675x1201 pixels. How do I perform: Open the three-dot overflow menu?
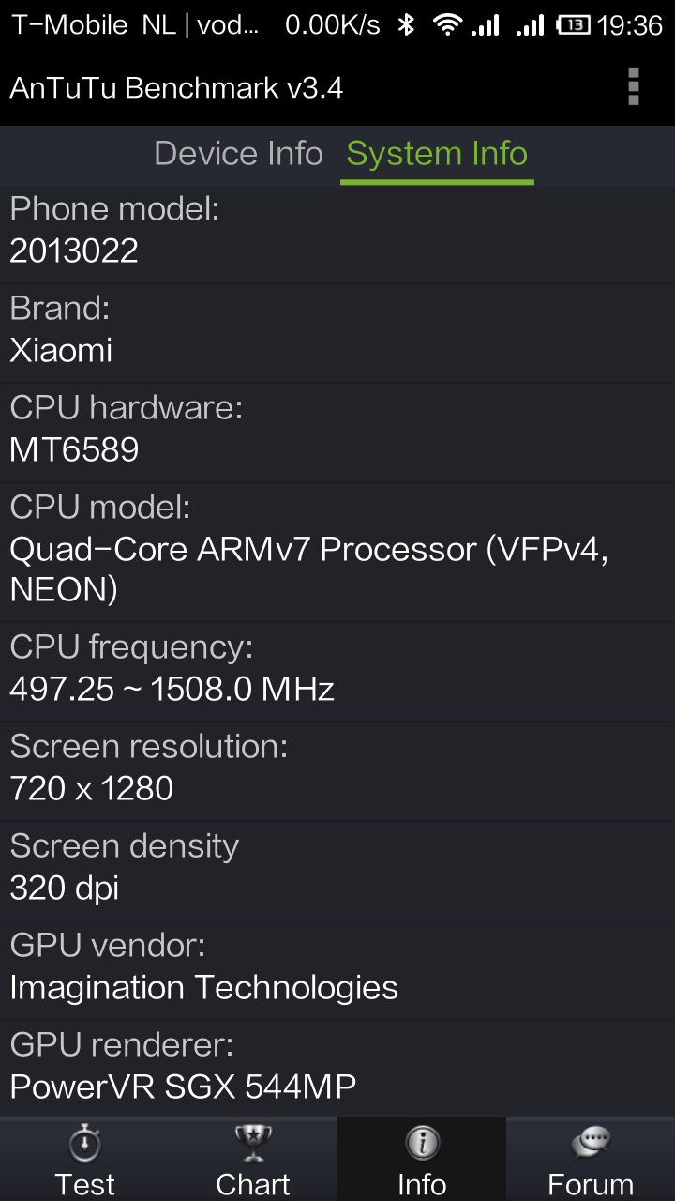[x=634, y=86]
